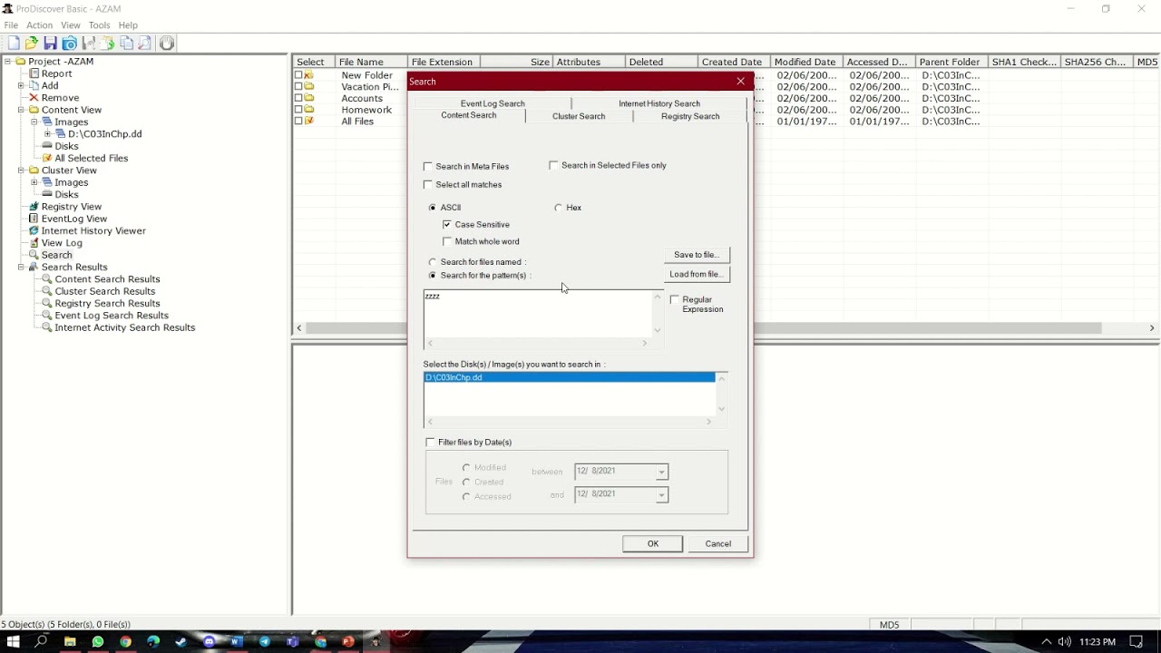Open Registry Search Results in the tree
This screenshot has height=653, width=1161.
107,303
